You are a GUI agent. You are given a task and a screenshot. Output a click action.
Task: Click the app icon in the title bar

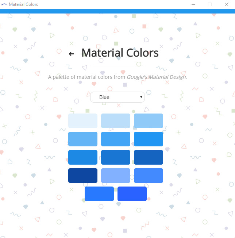click(4, 4)
